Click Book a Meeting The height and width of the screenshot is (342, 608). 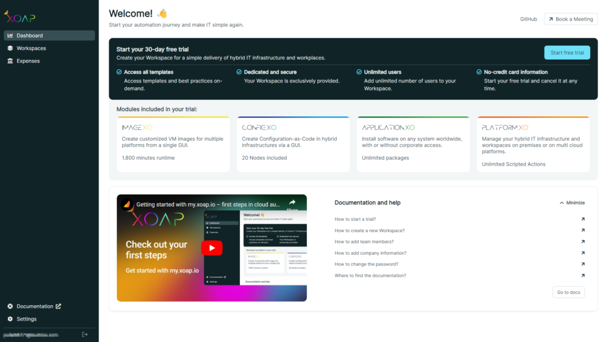(571, 18)
